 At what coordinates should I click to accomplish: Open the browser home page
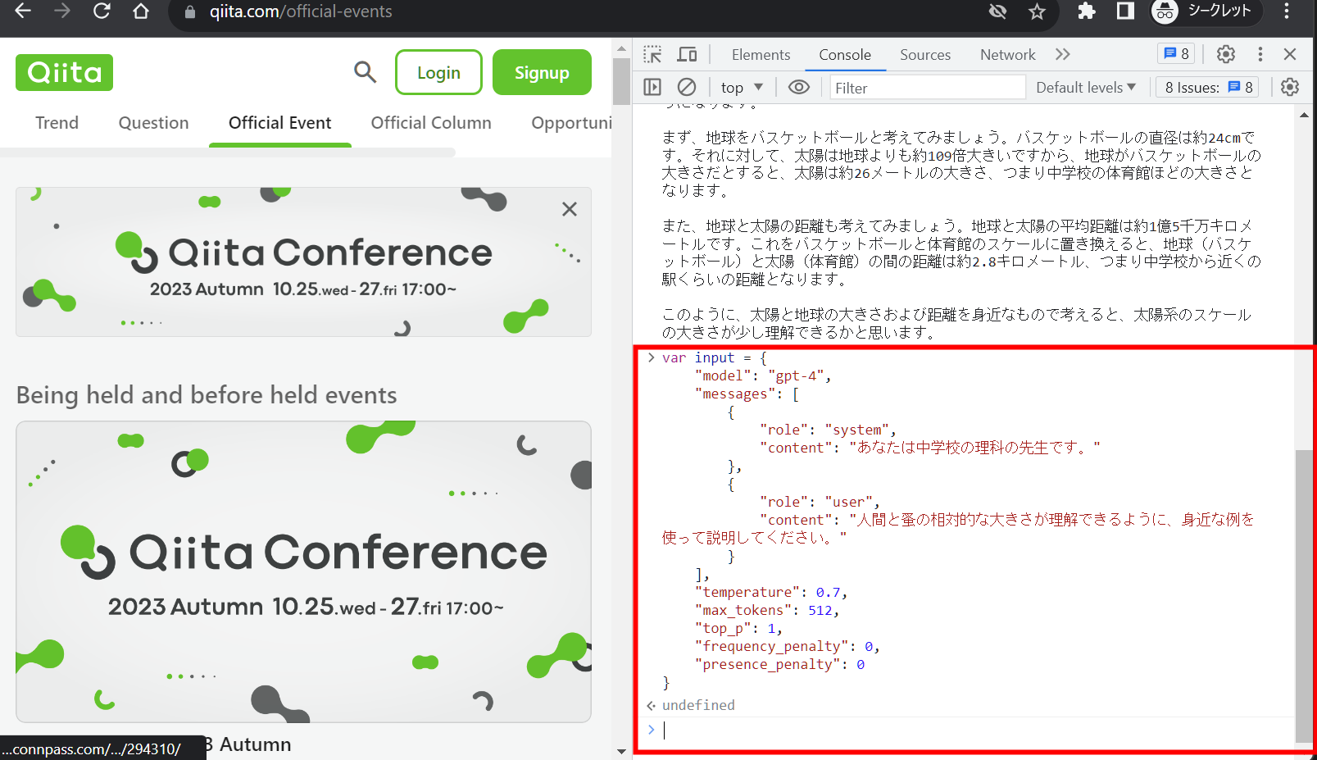coord(141,11)
